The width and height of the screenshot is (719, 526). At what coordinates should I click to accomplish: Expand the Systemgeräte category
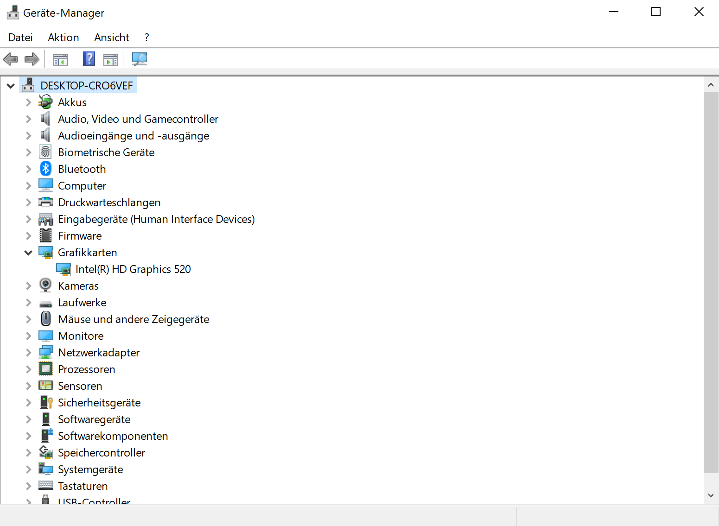coord(29,469)
